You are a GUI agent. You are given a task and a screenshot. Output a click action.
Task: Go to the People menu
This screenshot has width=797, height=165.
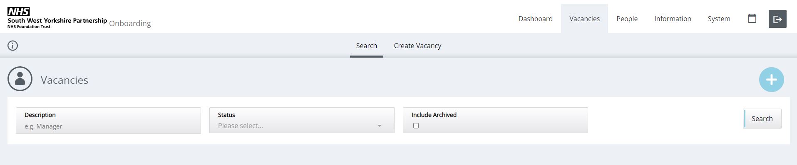click(627, 19)
